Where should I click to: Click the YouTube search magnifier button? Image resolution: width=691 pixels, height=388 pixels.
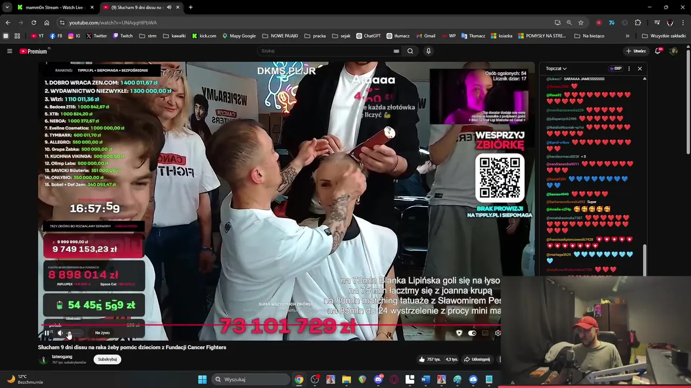pos(410,51)
